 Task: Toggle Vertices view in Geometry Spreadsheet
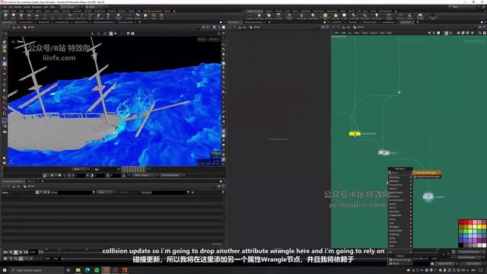[41, 193]
